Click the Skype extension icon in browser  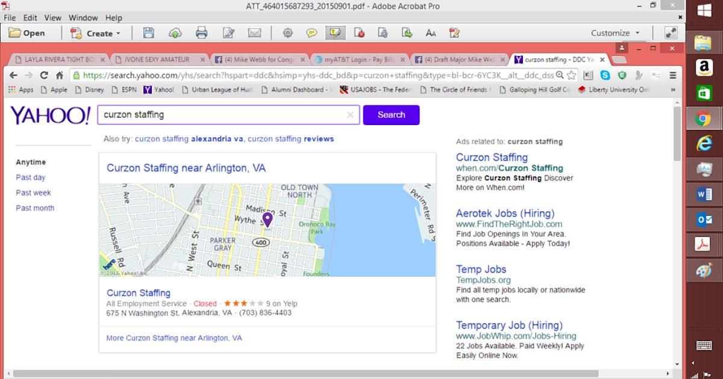pos(605,75)
